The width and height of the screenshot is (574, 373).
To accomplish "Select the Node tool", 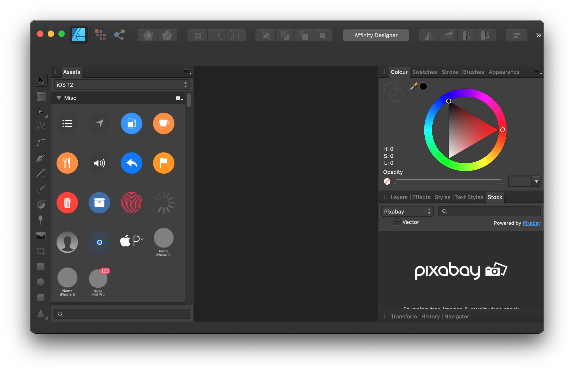I will coord(41,112).
